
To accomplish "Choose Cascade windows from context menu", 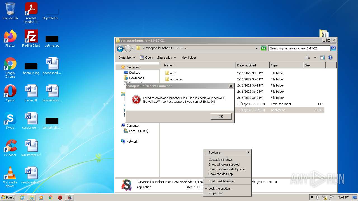I will pyautogui.click(x=227, y=160).
